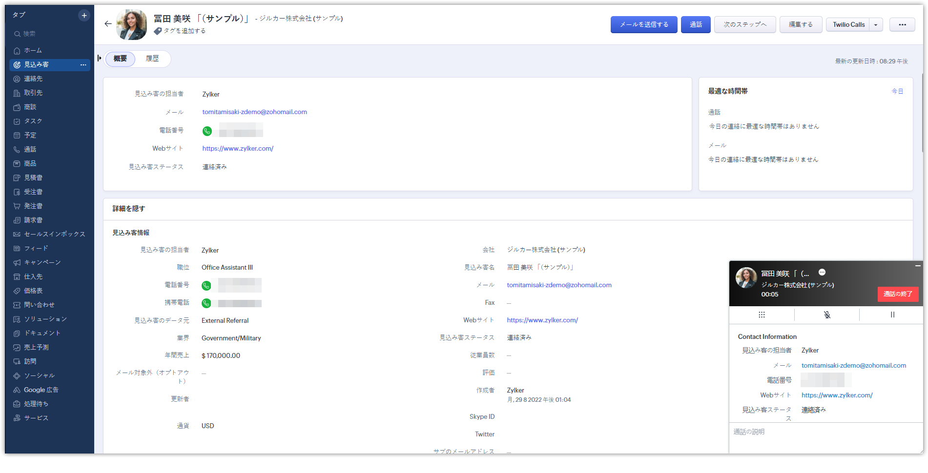The height and width of the screenshot is (473, 928).
Task: Open the dial pad in the call popup
Action: [x=762, y=315]
